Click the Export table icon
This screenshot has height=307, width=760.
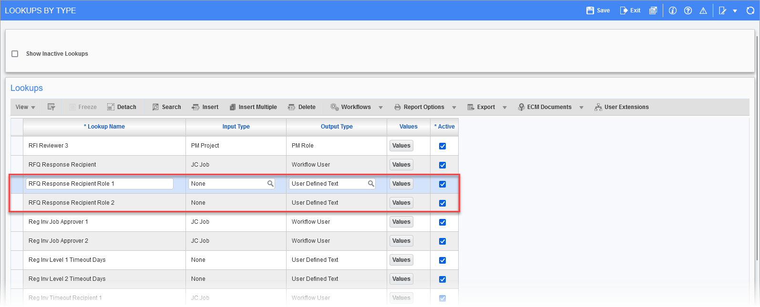point(471,107)
